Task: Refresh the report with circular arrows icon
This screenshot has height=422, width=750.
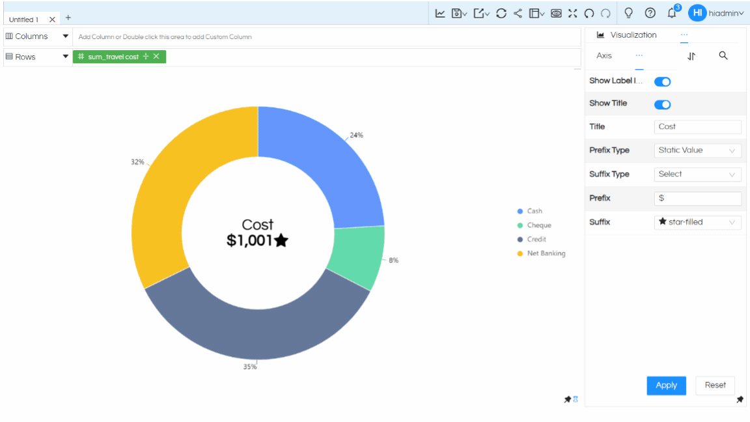Action: pyautogui.click(x=501, y=14)
